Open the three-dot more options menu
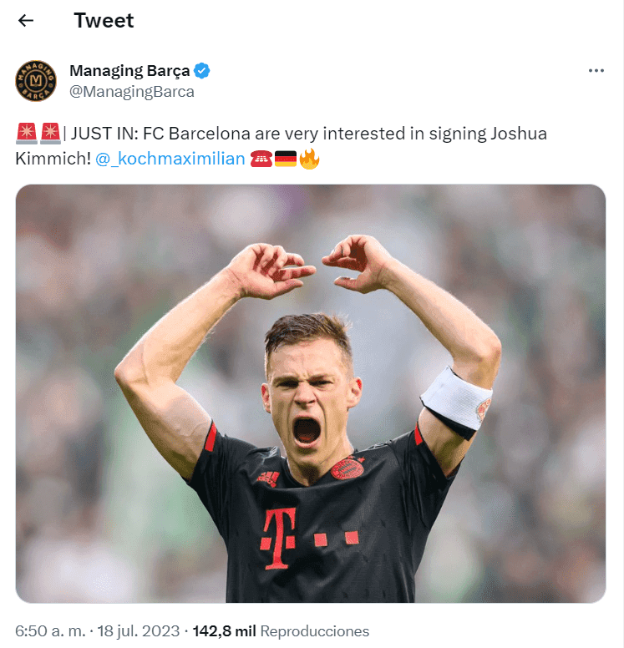The height and width of the screenshot is (648, 624). click(x=596, y=71)
